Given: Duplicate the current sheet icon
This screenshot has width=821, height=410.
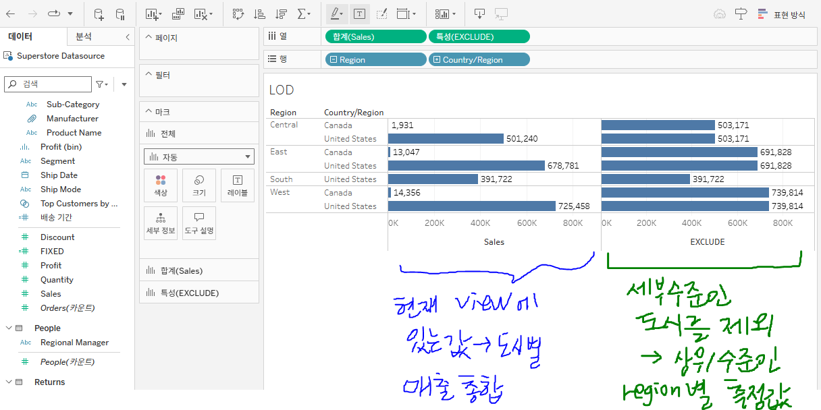Looking at the screenshot, I should click(x=178, y=13).
